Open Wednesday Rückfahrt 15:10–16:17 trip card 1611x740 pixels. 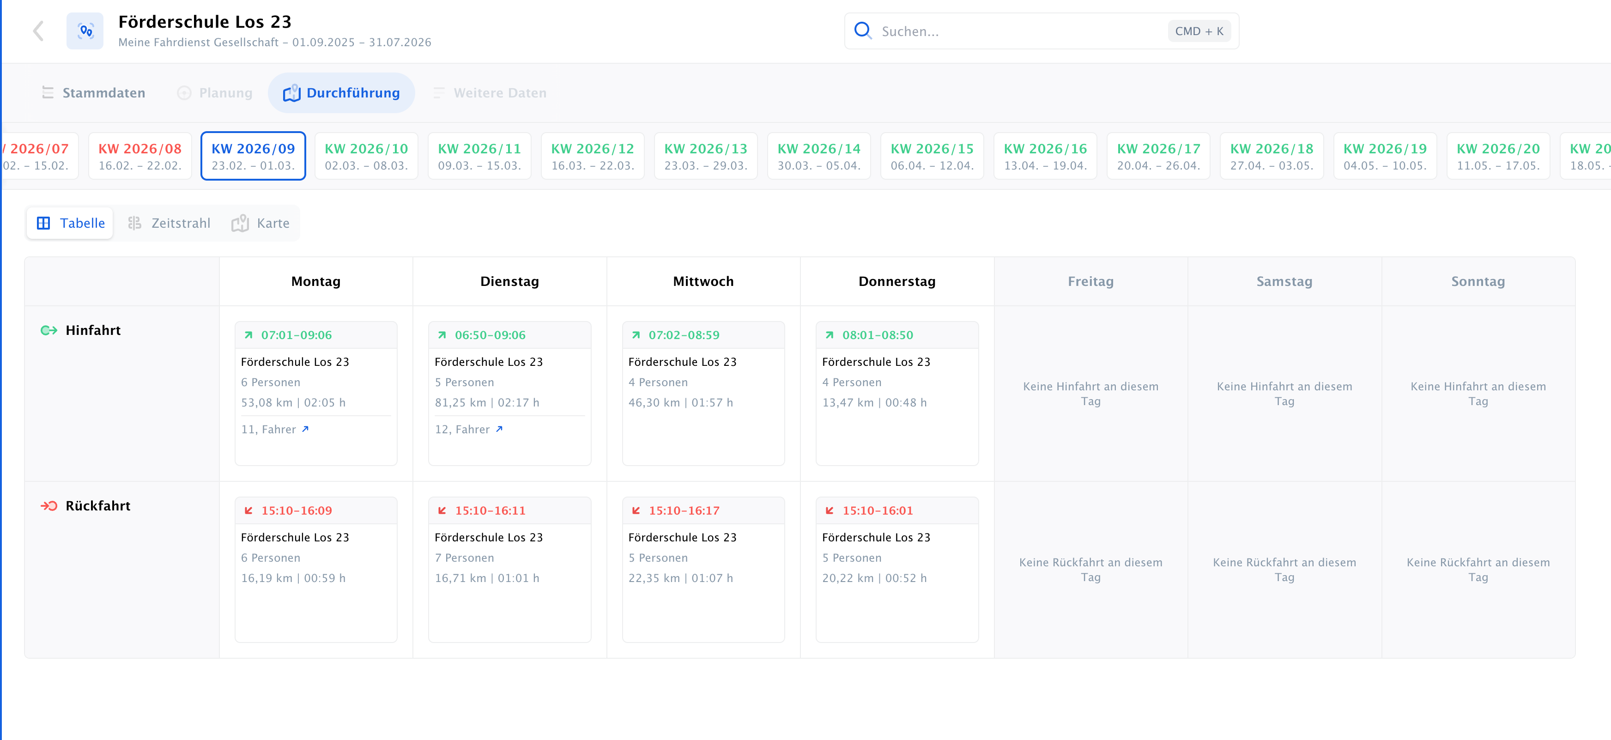pyautogui.click(x=703, y=569)
